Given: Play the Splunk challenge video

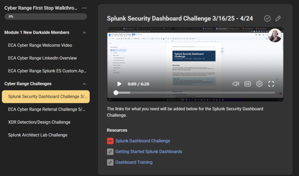Looking at the screenshot, I should [x=119, y=84].
